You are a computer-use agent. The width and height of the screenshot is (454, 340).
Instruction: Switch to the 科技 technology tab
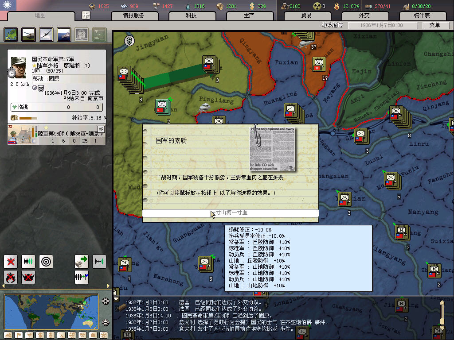[191, 15]
